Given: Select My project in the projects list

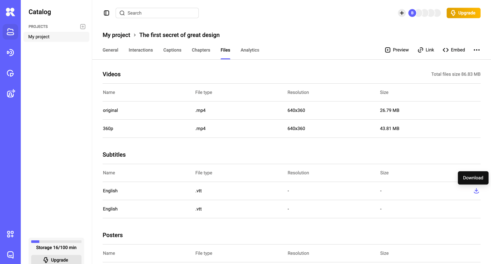Looking at the screenshot, I should coord(56,37).
